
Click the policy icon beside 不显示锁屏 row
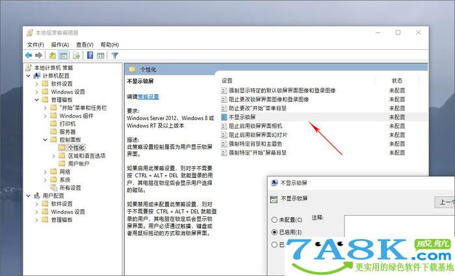click(224, 117)
